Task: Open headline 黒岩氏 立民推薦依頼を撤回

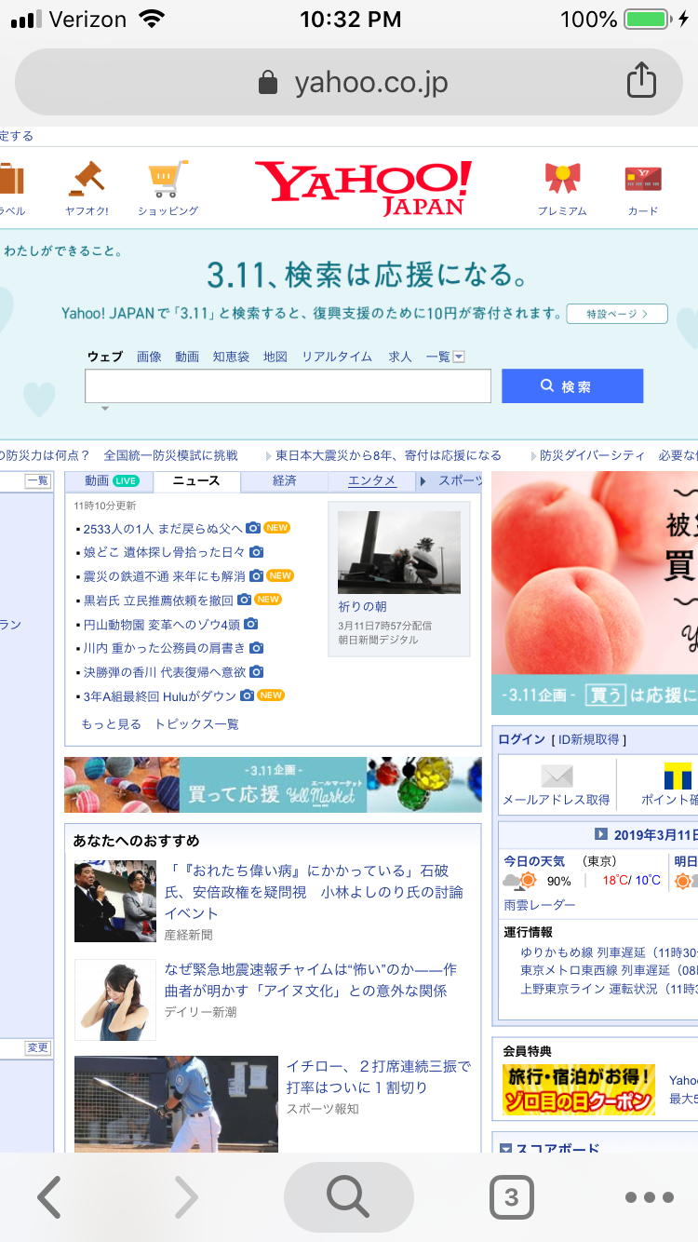Action: [x=158, y=601]
